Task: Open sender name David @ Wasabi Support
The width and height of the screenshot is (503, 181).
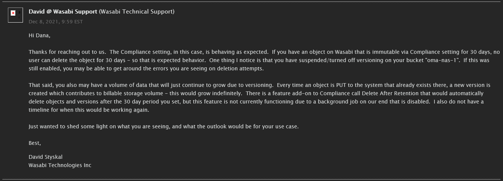Action: tap(63, 12)
